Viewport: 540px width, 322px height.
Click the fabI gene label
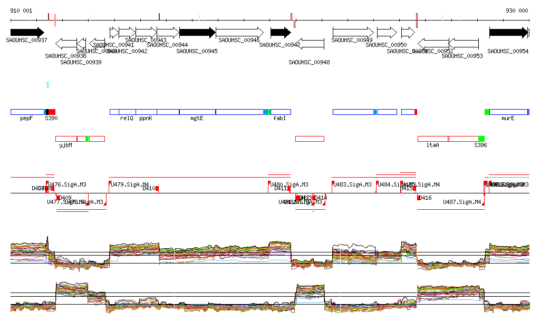tap(279, 118)
